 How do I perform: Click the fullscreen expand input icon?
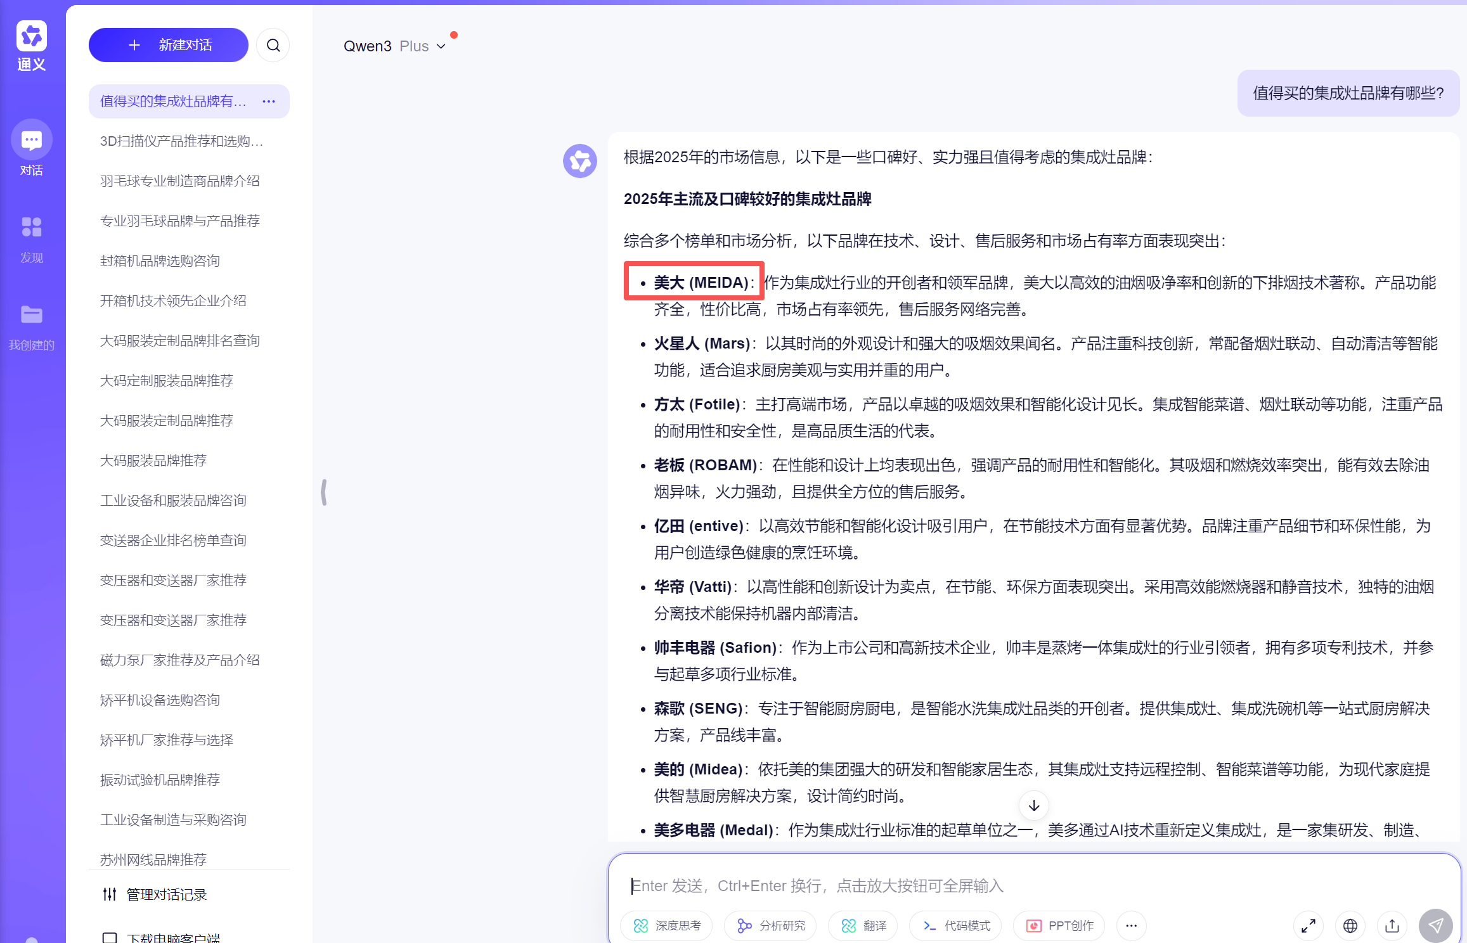click(1308, 926)
